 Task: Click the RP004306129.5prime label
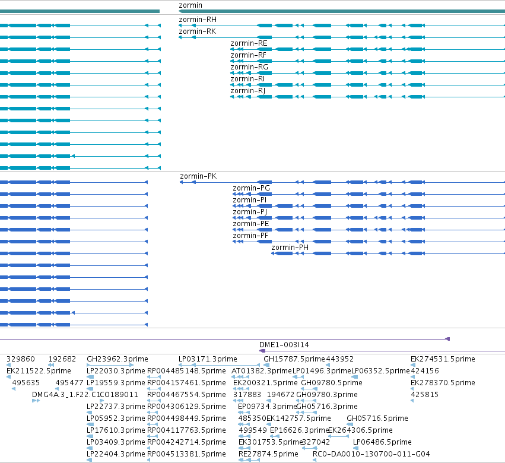[186, 407]
